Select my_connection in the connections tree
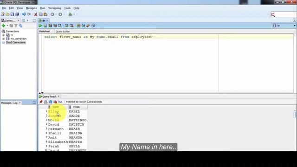Viewport: 297px width, 167px height. click(19, 39)
